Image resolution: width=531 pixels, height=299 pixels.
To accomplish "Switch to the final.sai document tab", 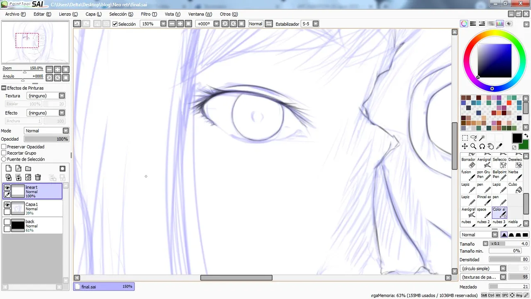I will [x=104, y=287].
